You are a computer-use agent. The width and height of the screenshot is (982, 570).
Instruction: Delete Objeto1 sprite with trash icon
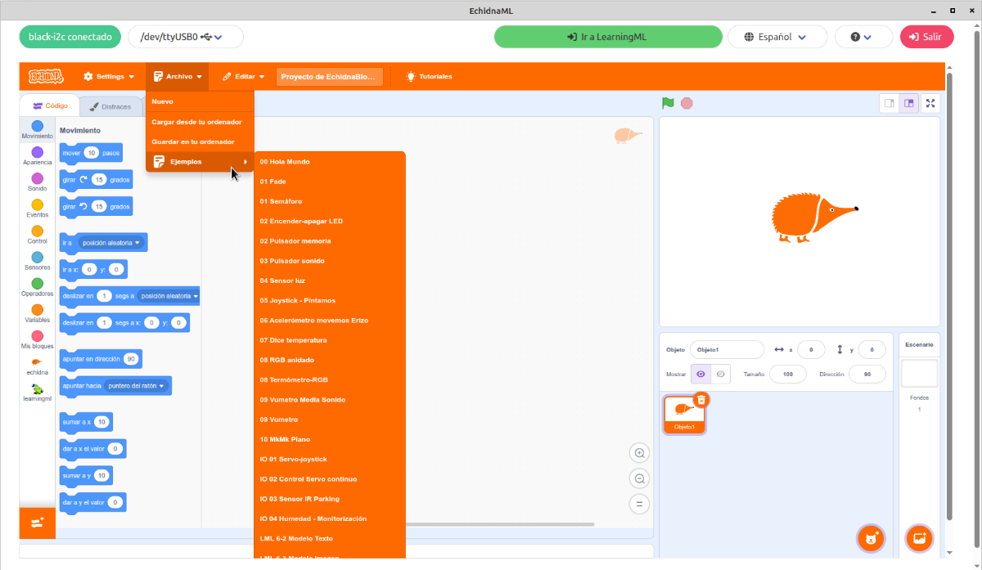(701, 399)
